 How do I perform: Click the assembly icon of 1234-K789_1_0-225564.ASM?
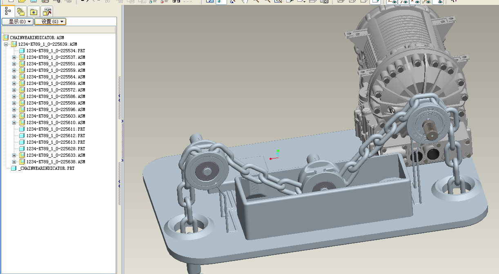tap(22, 77)
